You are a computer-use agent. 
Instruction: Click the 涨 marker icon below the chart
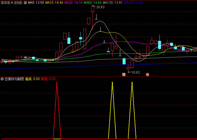[x=147, y=75]
